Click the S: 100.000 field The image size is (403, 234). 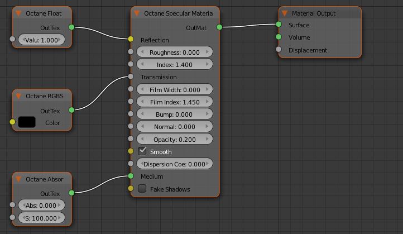(x=42, y=218)
